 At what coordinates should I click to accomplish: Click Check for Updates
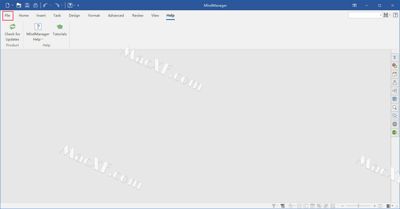pyautogui.click(x=12, y=32)
